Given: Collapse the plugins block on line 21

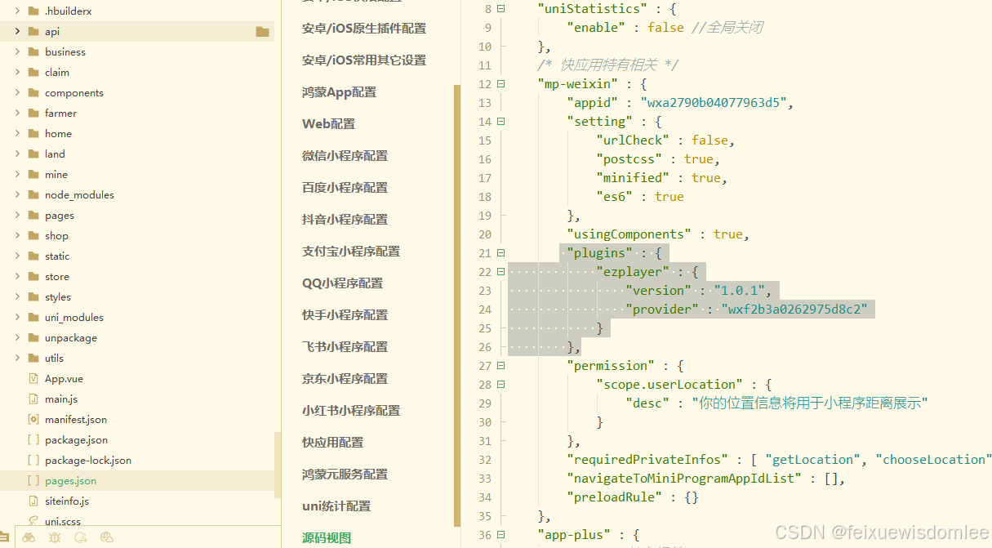Looking at the screenshot, I should (x=501, y=253).
